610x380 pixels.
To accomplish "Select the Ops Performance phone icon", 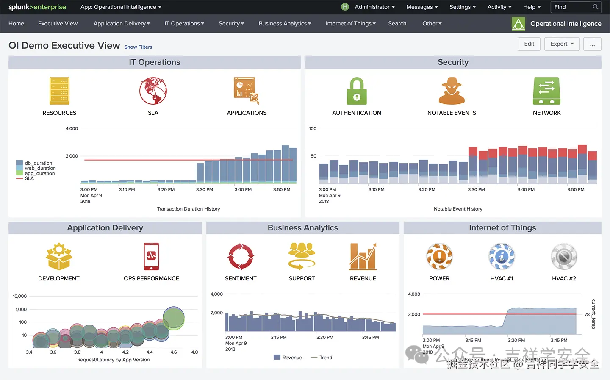I will click(151, 256).
